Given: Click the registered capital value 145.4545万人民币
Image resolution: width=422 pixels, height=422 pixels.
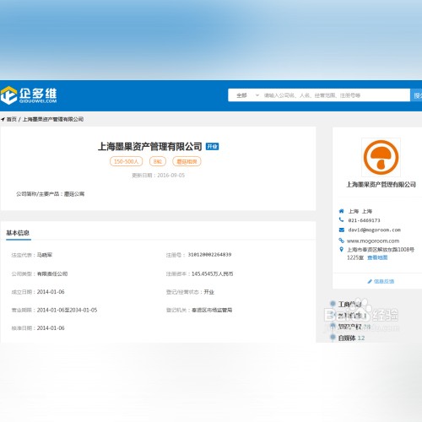Looking at the screenshot, I should (x=213, y=273).
